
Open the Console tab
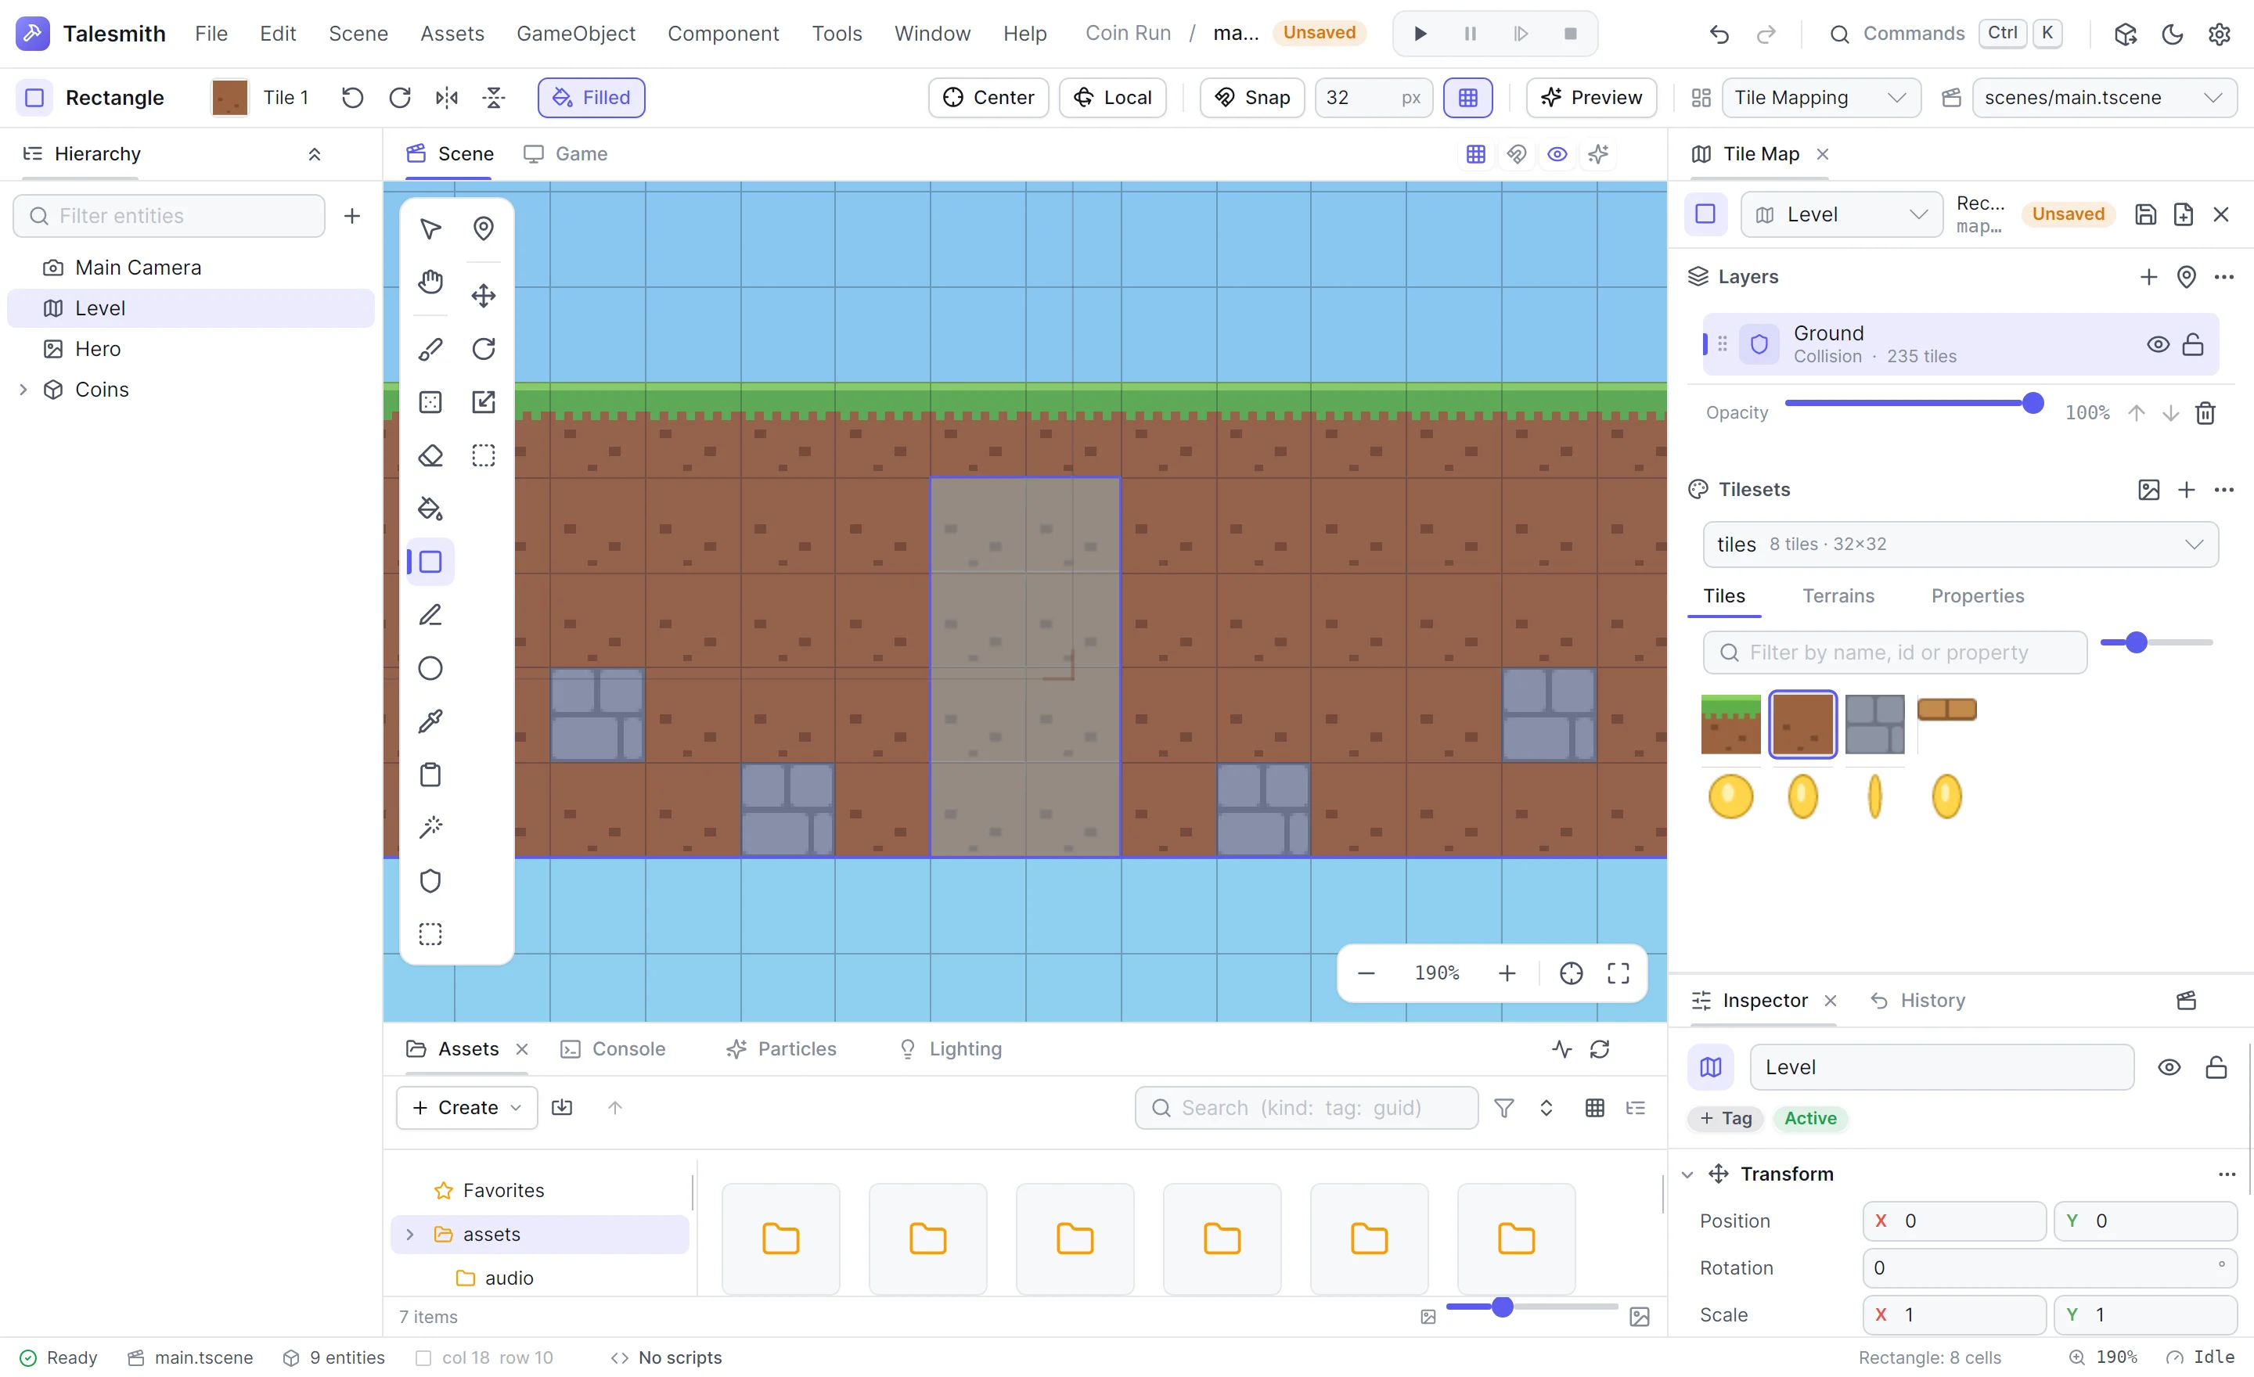613,1050
